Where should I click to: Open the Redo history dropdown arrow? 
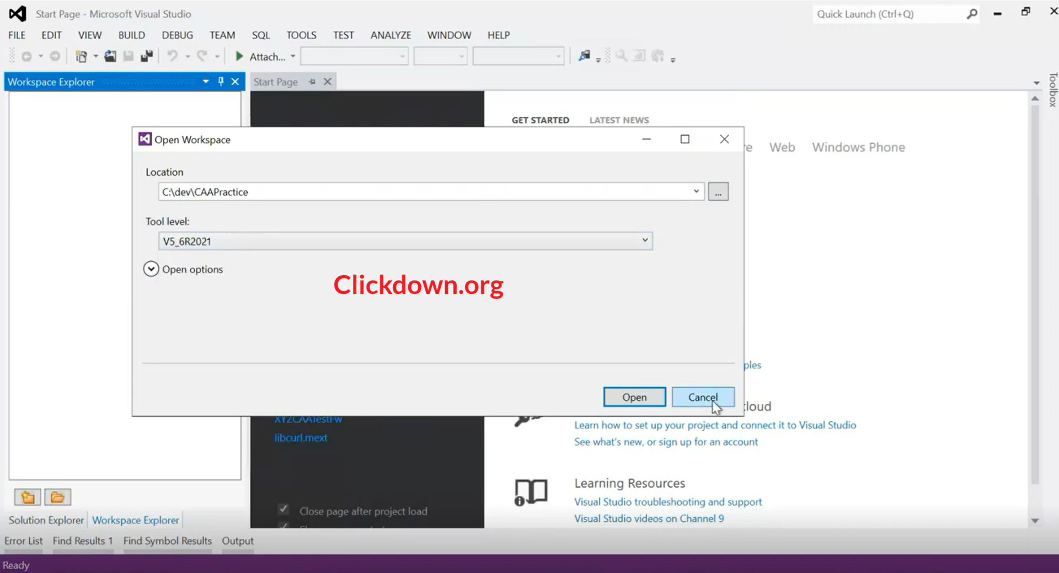pyautogui.click(x=217, y=56)
